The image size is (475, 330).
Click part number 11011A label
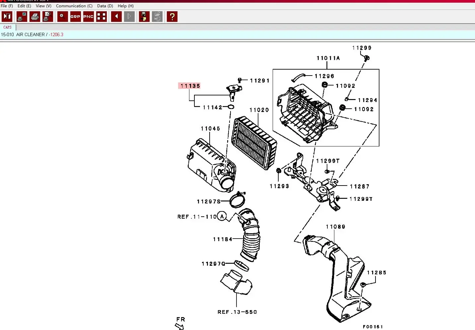(x=328, y=58)
